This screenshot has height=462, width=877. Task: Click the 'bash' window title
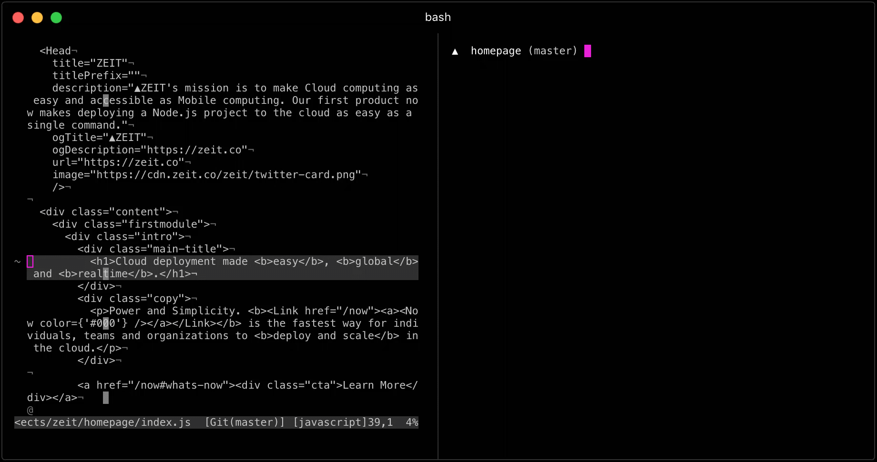click(438, 17)
